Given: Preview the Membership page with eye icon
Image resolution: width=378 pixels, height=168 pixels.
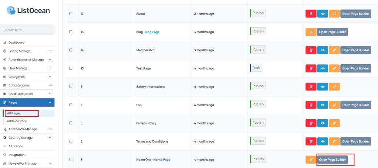Looking at the screenshot, I should pyautogui.click(x=323, y=50).
